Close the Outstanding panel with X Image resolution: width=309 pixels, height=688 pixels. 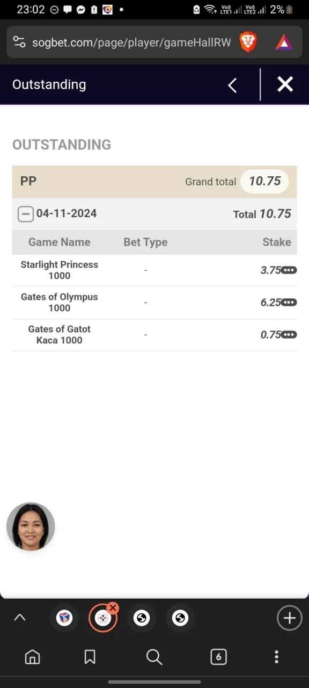point(285,84)
